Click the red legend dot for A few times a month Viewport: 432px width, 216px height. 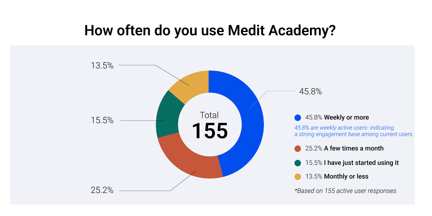click(297, 148)
